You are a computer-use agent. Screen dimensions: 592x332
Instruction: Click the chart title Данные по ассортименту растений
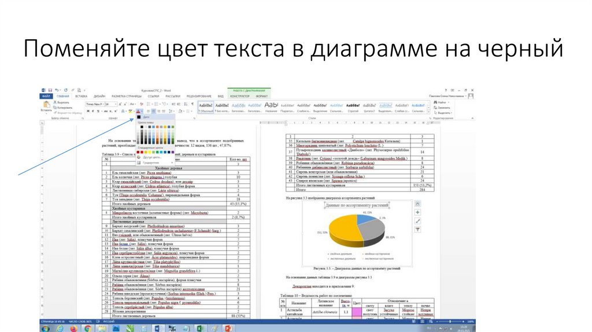point(357,205)
